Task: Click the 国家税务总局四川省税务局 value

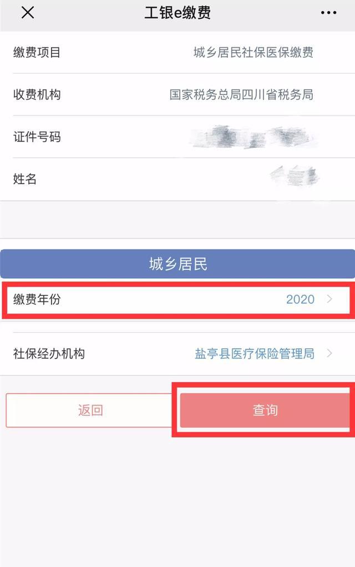Action: click(x=241, y=95)
